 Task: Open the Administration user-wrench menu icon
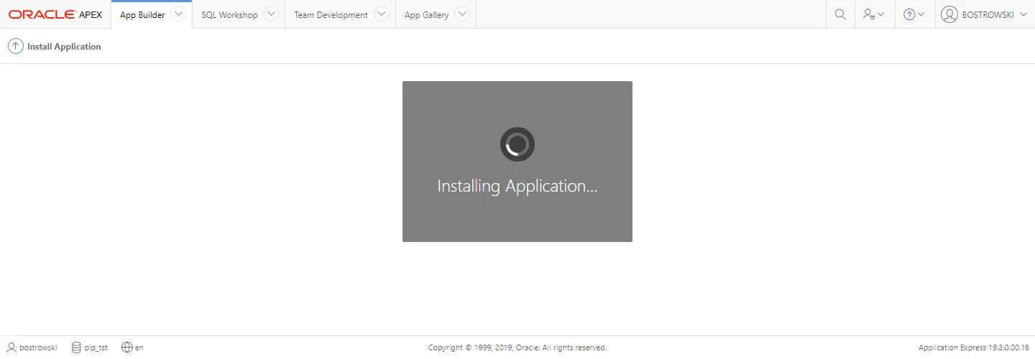pyautogui.click(x=874, y=14)
